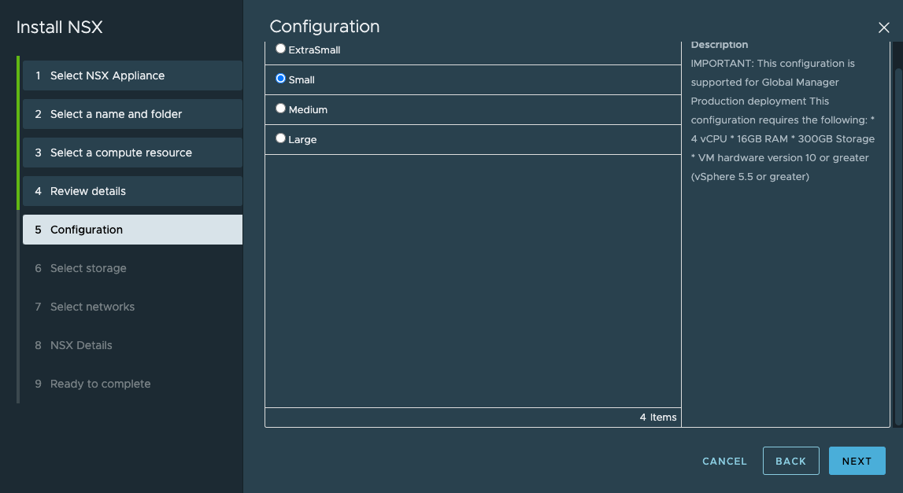Click step 8 NSX Details
Viewport: 903px width, 493px height.
pyautogui.click(x=132, y=345)
